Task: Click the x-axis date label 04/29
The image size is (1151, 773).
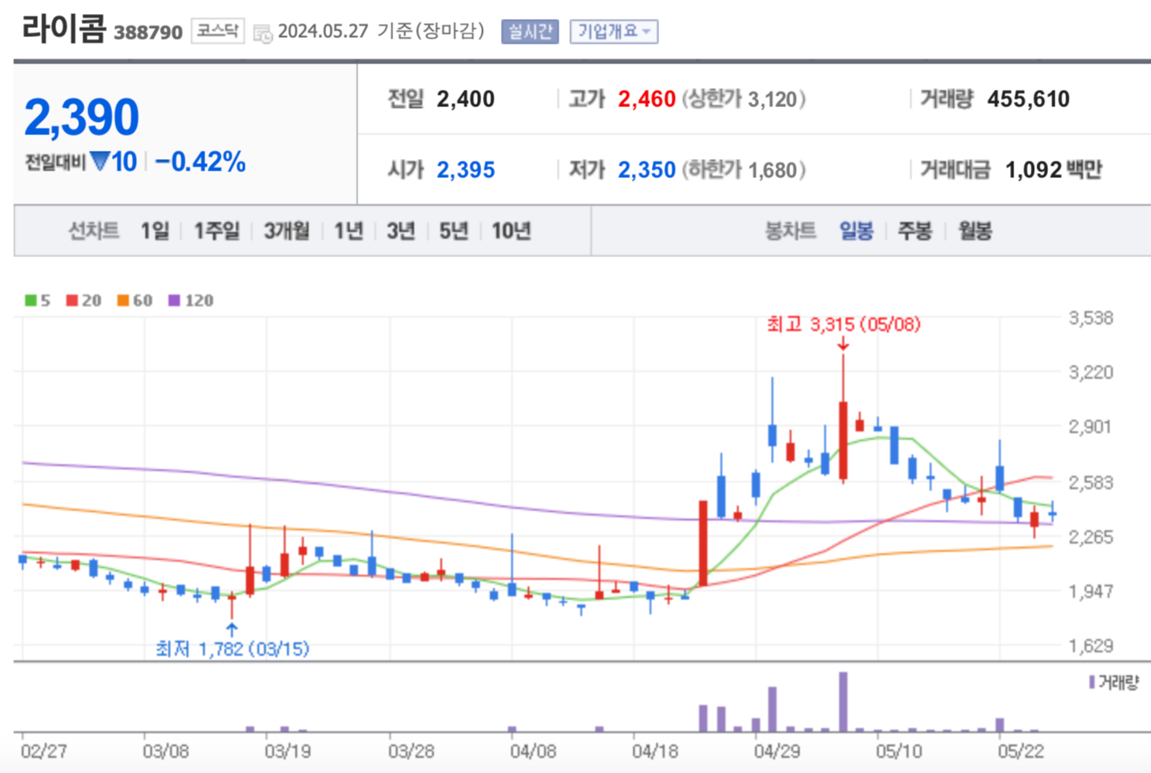Action: [777, 752]
